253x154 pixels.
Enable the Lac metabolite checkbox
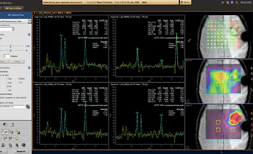(8, 82)
